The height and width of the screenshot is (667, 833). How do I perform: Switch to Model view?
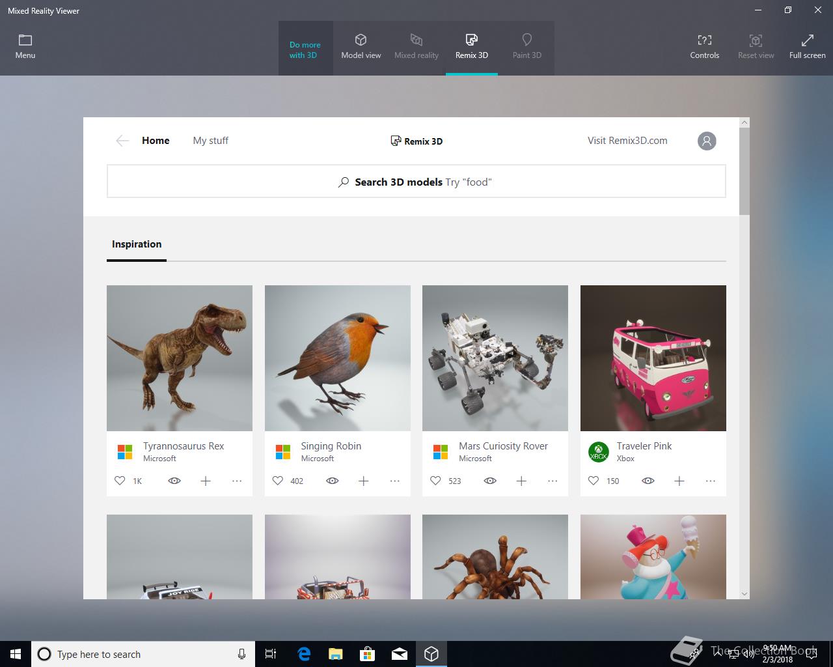[x=361, y=48]
